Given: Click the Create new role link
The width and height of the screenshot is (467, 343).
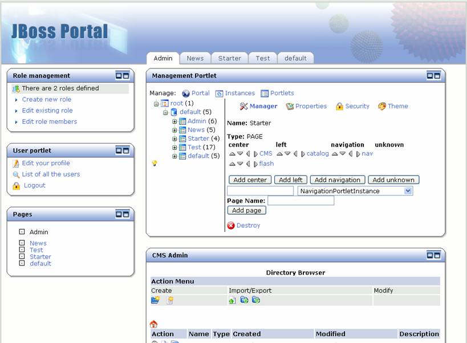Looking at the screenshot, I should click(x=46, y=99).
